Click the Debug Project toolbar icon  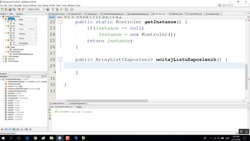point(66,9)
